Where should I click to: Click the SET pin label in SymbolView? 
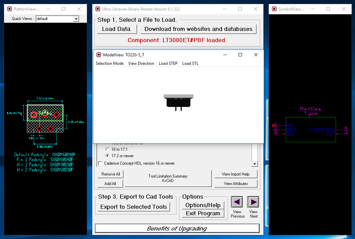tap(291, 130)
